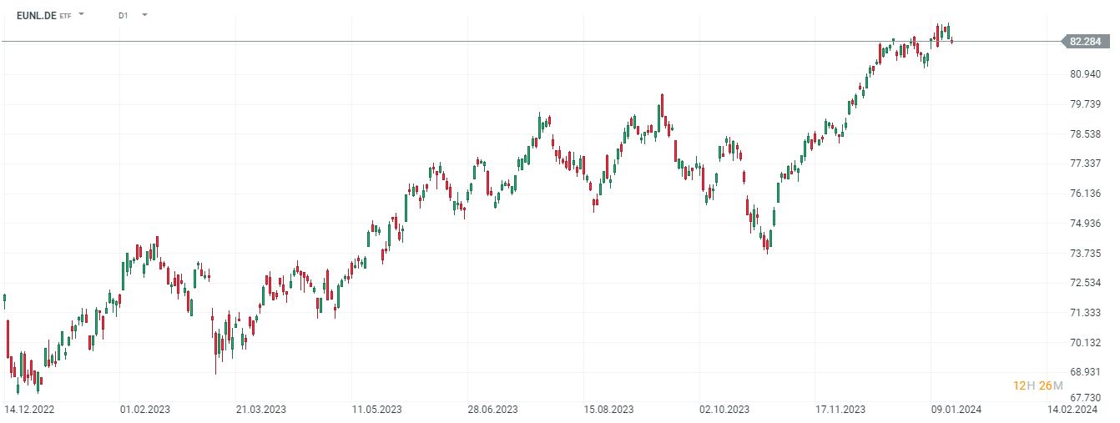Click the current price tag 82.284
Image resolution: width=1120 pixels, height=423 pixels.
(x=1086, y=41)
